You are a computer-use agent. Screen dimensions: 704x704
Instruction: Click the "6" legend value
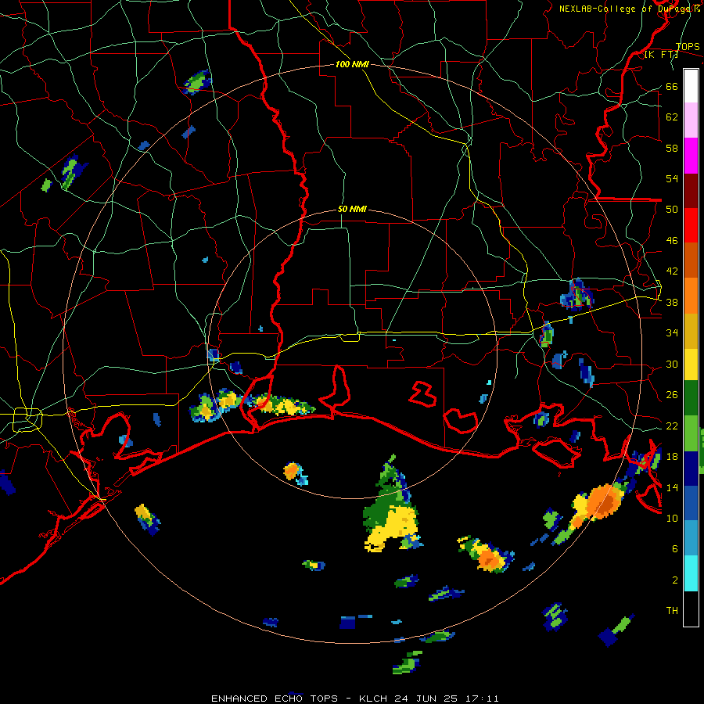[x=674, y=548]
